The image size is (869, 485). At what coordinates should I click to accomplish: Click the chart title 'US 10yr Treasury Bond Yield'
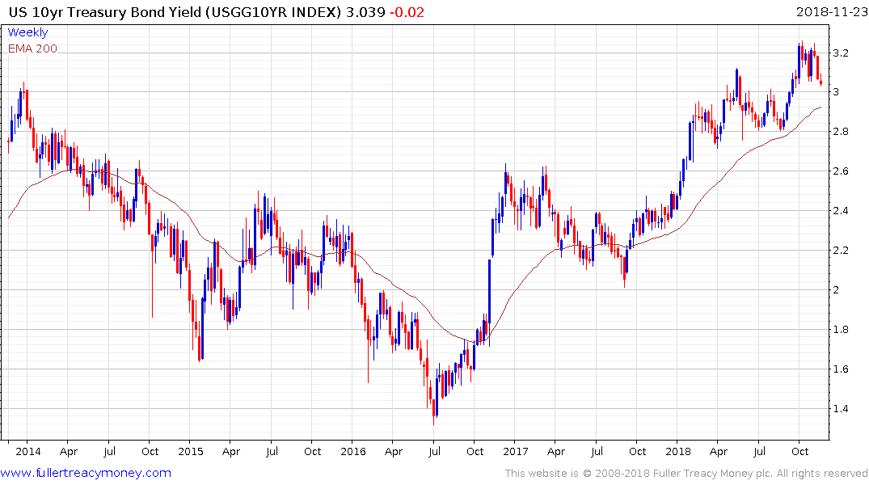point(105,12)
